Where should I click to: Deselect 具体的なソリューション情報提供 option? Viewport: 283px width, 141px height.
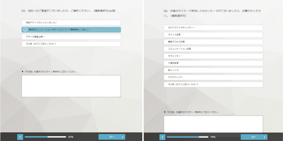coord(71,30)
